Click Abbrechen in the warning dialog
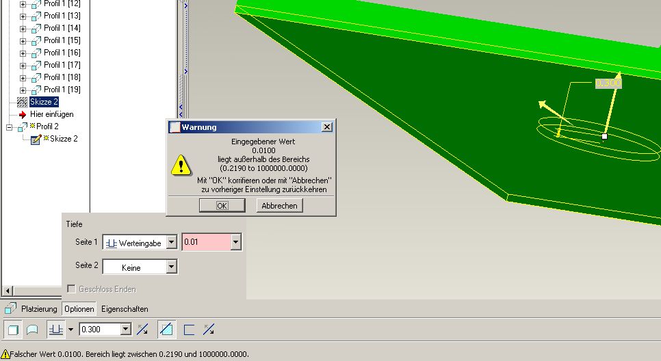 279,206
